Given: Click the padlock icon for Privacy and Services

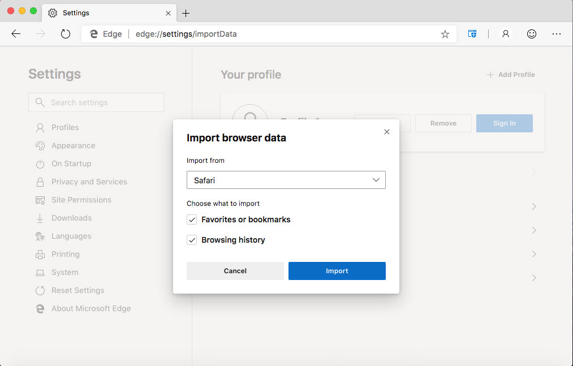Looking at the screenshot, I should click(x=40, y=182).
